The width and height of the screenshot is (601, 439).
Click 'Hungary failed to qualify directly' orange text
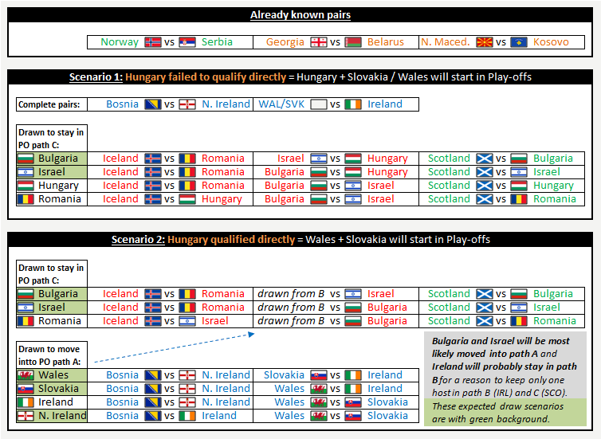(x=206, y=77)
